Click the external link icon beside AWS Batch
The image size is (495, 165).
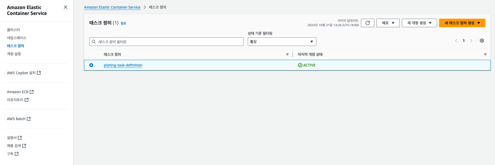coord(29,119)
